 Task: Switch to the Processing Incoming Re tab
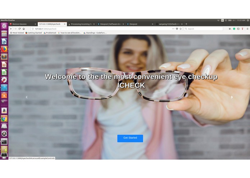[82, 24]
